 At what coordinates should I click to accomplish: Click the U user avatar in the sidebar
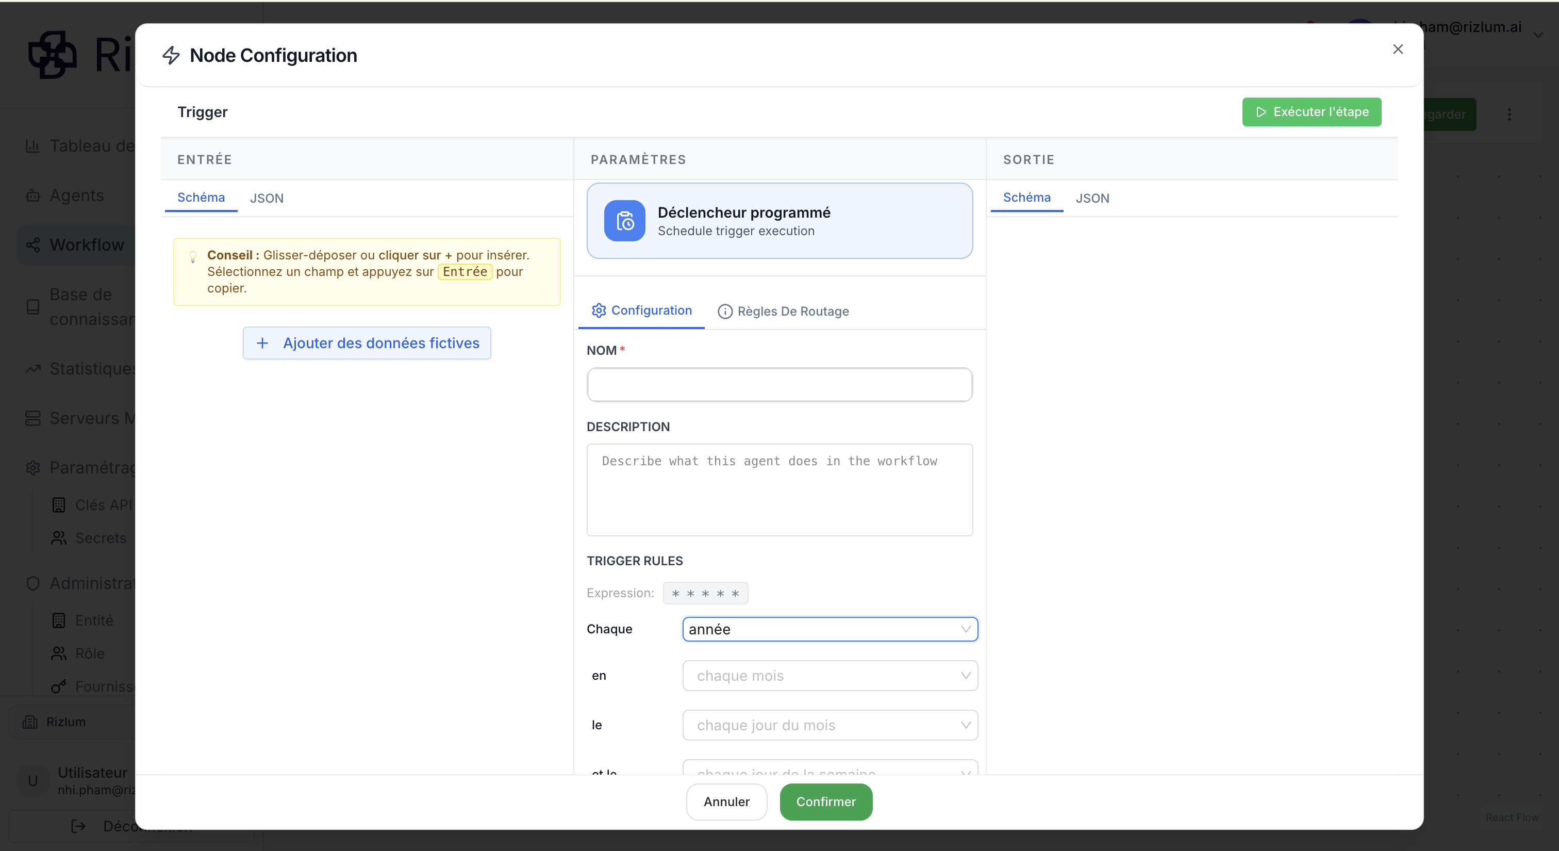32,781
